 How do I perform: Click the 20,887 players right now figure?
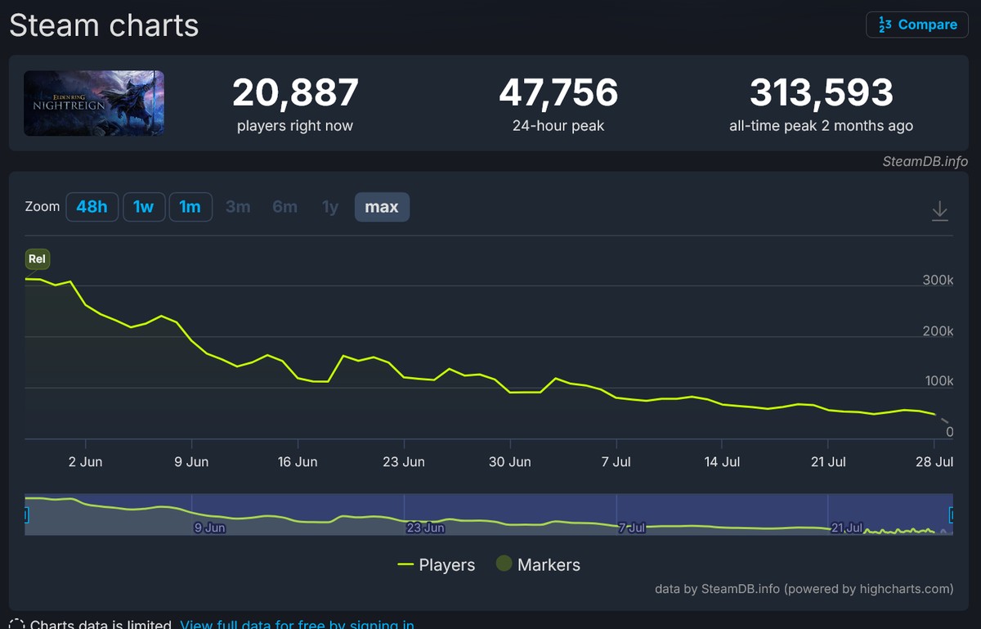click(295, 92)
